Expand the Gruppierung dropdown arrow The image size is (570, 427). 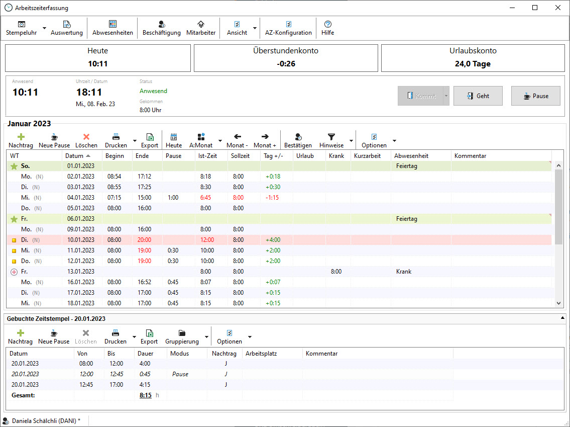(206, 337)
